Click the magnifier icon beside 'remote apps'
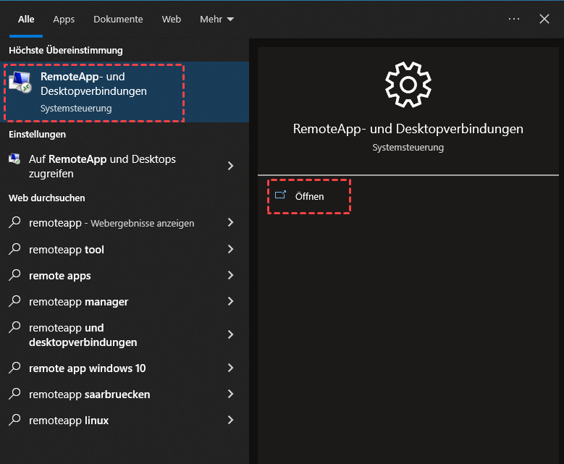This screenshot has height=464, width=564. tap(14, 275)
